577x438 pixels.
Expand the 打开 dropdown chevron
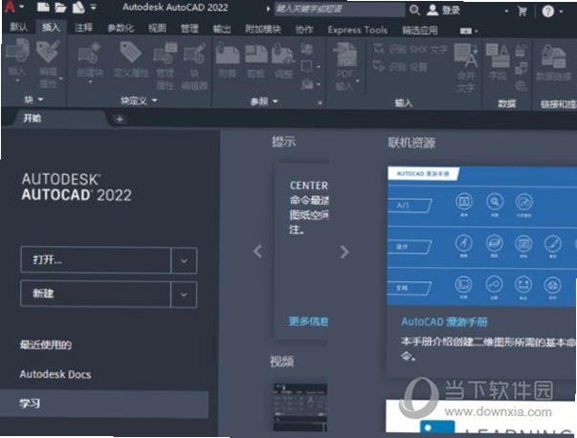(184, 261)
